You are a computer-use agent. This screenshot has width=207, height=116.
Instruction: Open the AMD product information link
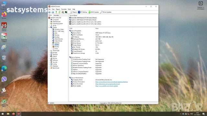[112, 82]
